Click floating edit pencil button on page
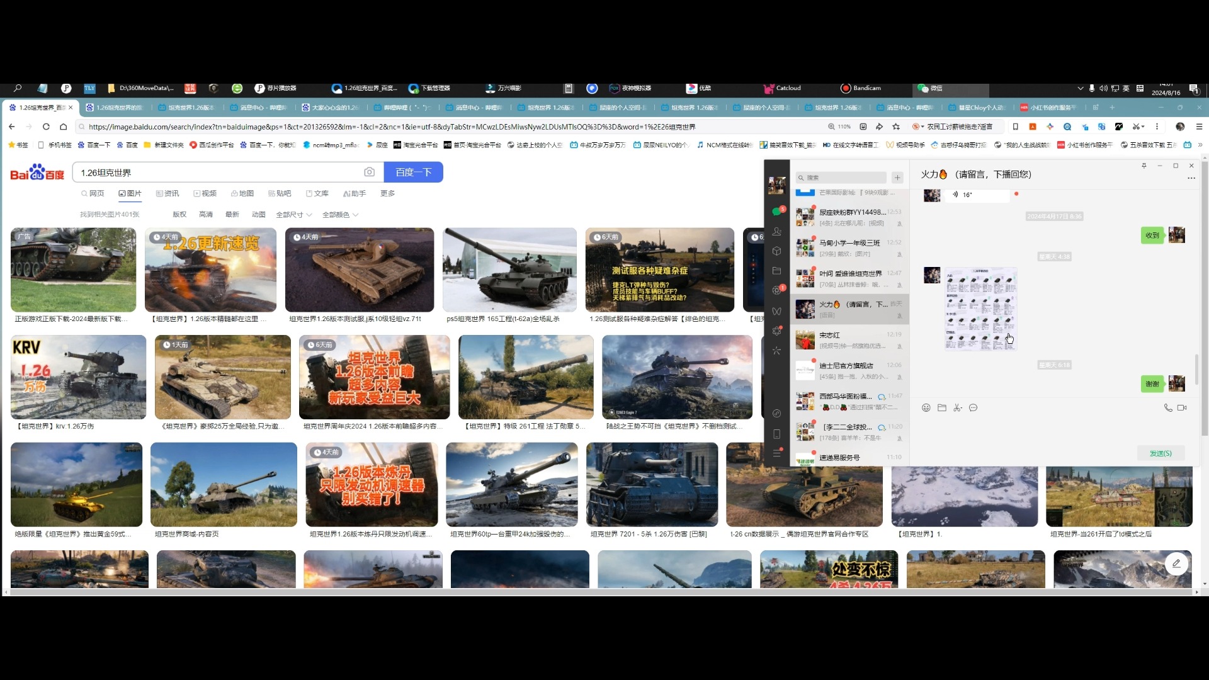Viewport: 1209px width, 680px height. click(x=1176, y=564)
